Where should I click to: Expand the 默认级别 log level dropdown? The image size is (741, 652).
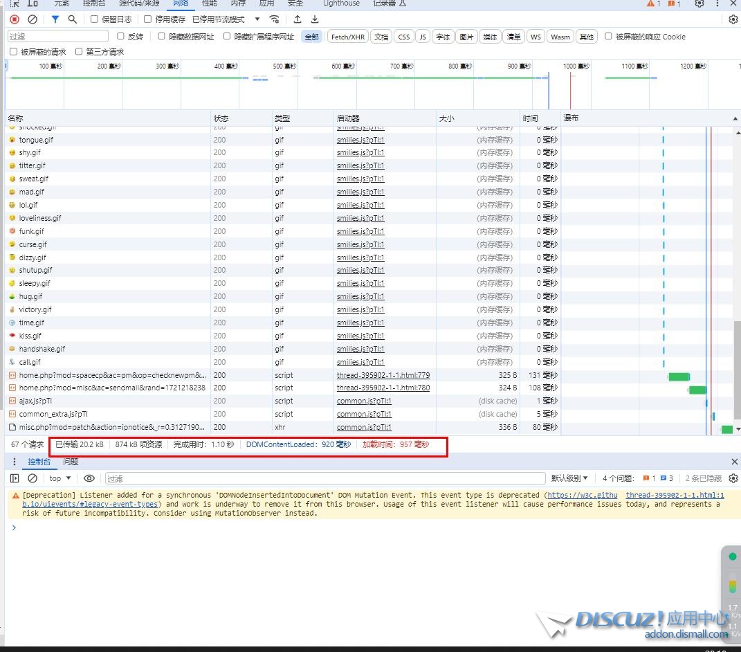point(569,478)
